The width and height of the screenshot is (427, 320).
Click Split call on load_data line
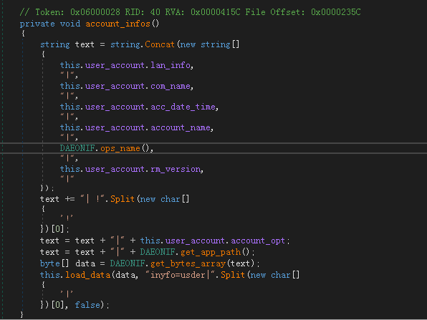click(x=233, y=275)
